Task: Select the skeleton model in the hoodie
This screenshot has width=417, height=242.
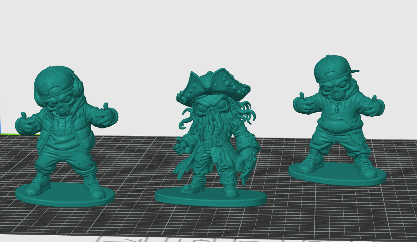Action: (337, 120)
